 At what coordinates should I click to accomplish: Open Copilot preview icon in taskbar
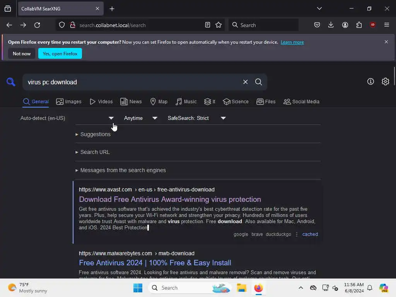[384, 288]
